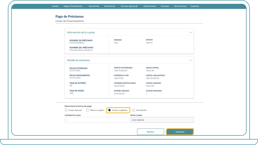Go to the Operaciones menu

pyautogui.click(x=94, y=6)
